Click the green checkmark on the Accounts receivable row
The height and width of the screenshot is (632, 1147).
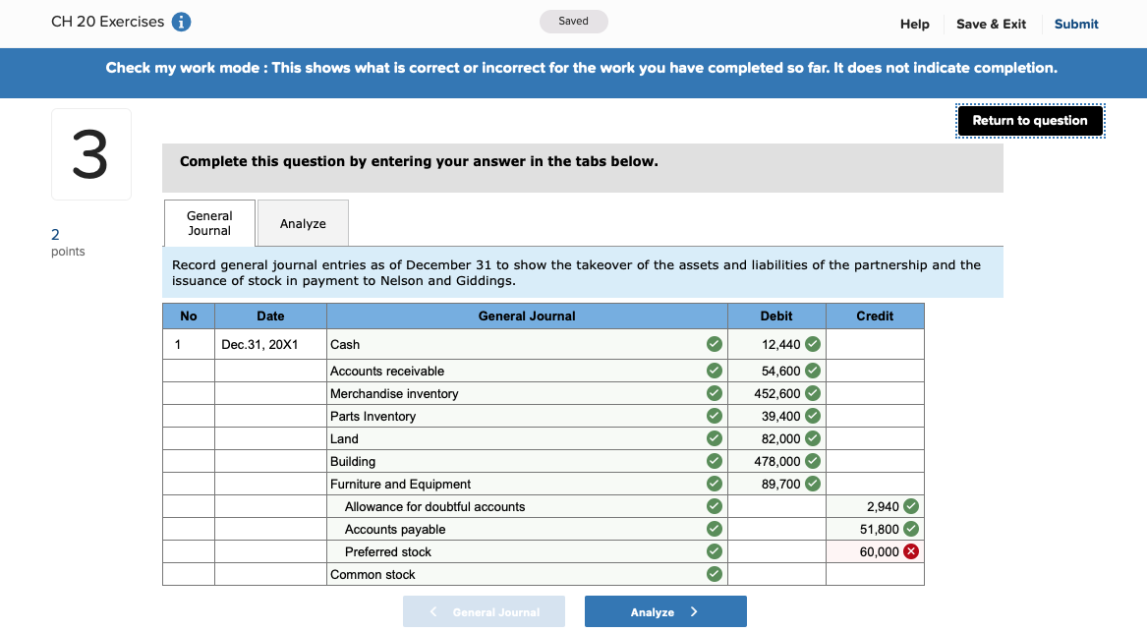[714, 371]
